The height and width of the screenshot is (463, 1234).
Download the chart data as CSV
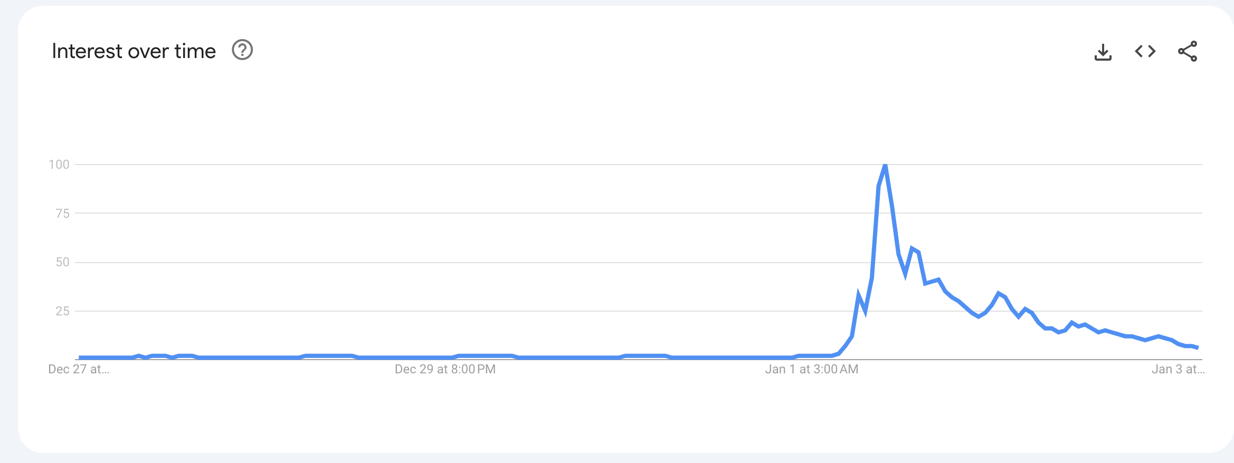point(1103,52)
